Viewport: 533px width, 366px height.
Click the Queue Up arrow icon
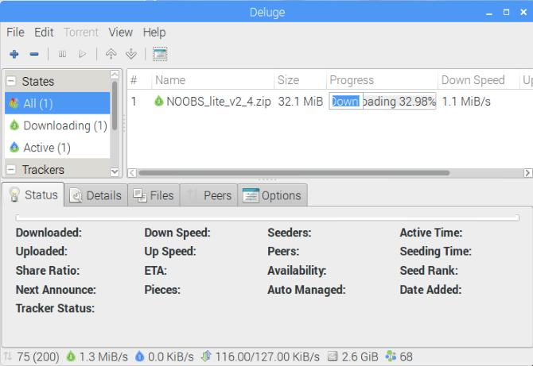click(111, 54)
